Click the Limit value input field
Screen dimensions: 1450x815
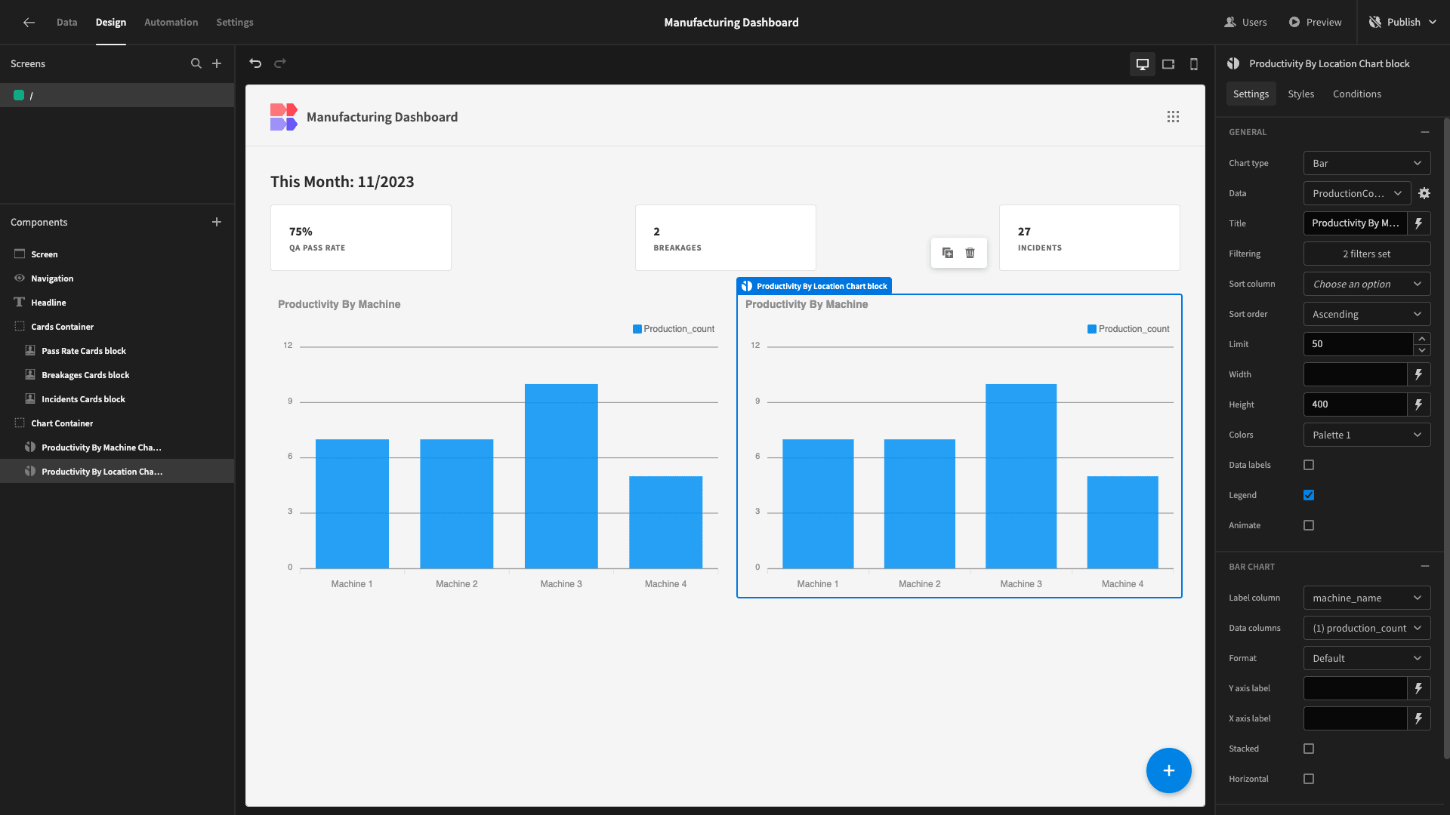pos(1360,343)
